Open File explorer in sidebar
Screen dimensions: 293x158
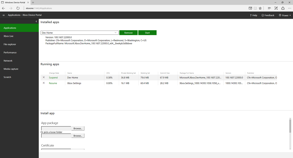(10, 44)
